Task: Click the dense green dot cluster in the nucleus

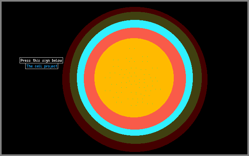Action: (x=133, y=78)
